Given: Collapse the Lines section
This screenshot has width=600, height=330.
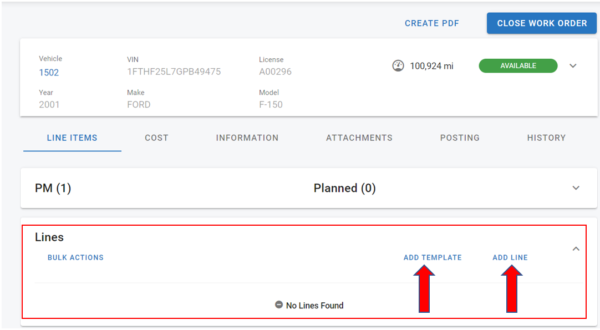Looking at the screenshot, I should 576,249.
